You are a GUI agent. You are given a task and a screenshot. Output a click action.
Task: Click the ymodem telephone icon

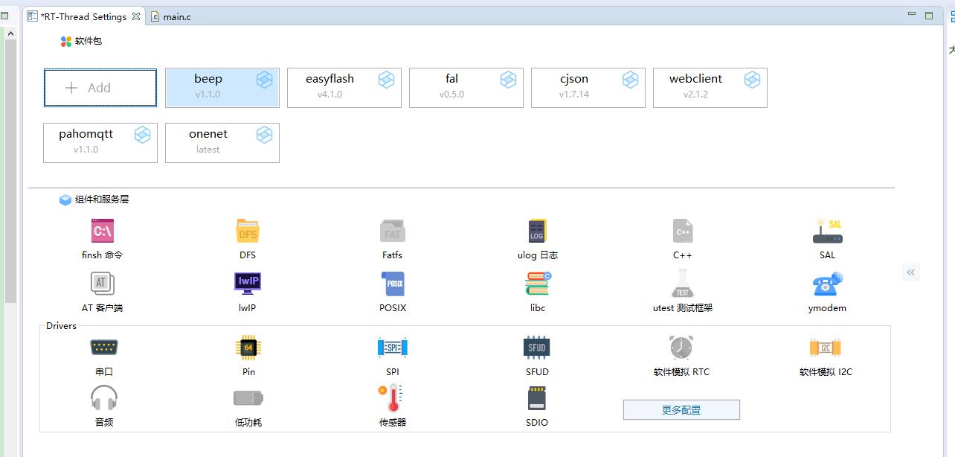pos(828,284)
